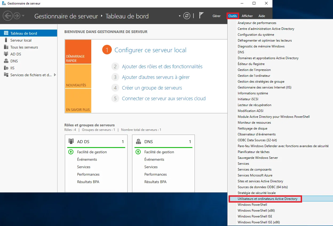333x226 pixels.
Task: Click the AD DS sidebar icon
Action: pos(6,54)
